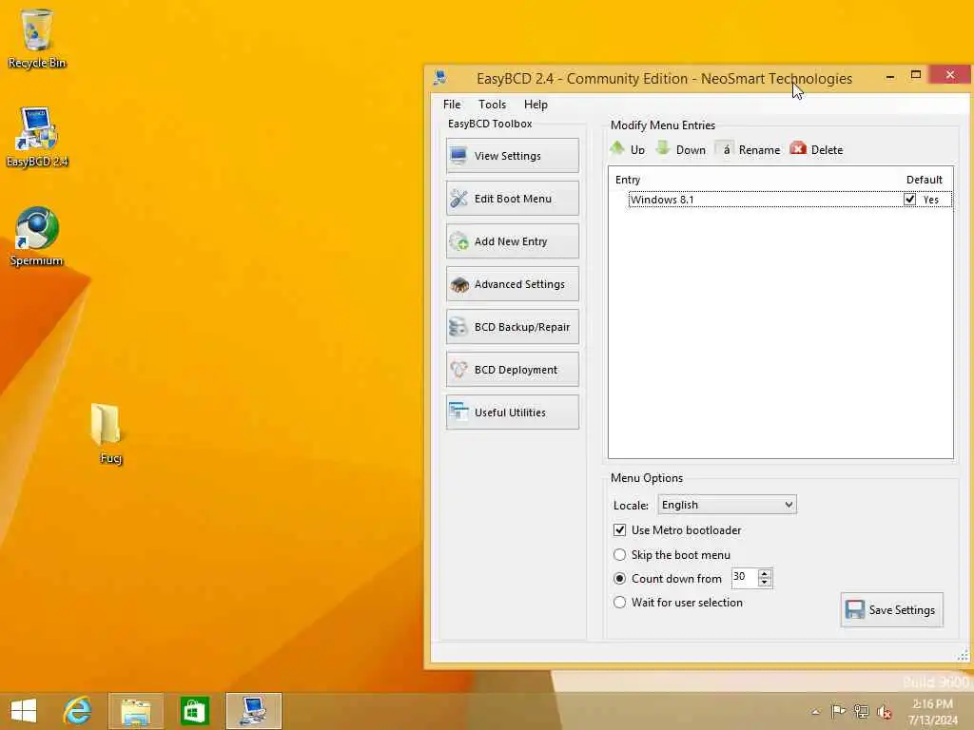Delete the selected boot entry
Viewport: 974px width, 730px height.
pyautogui.click(x=816, y=149)
